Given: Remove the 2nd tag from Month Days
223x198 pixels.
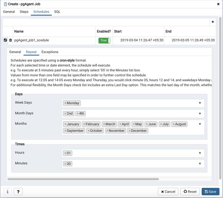Looking at the screenshot, I should [65, 114].
